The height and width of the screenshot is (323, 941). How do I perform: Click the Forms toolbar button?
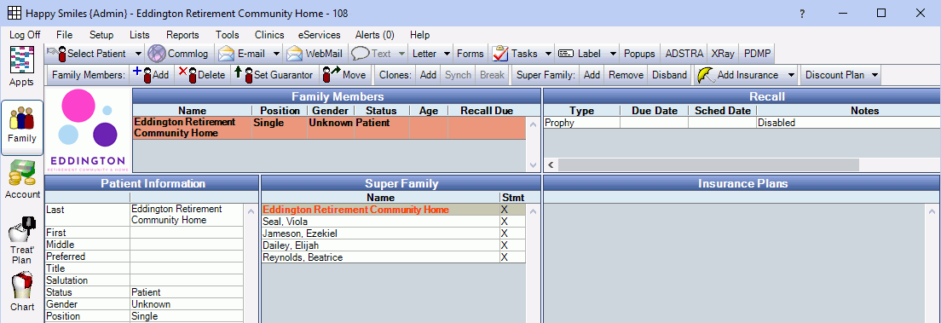pos(470,54)
